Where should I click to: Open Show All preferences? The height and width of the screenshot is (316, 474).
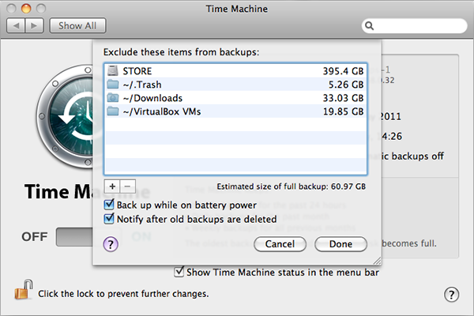pyautogui.click(x=77, y=26)
